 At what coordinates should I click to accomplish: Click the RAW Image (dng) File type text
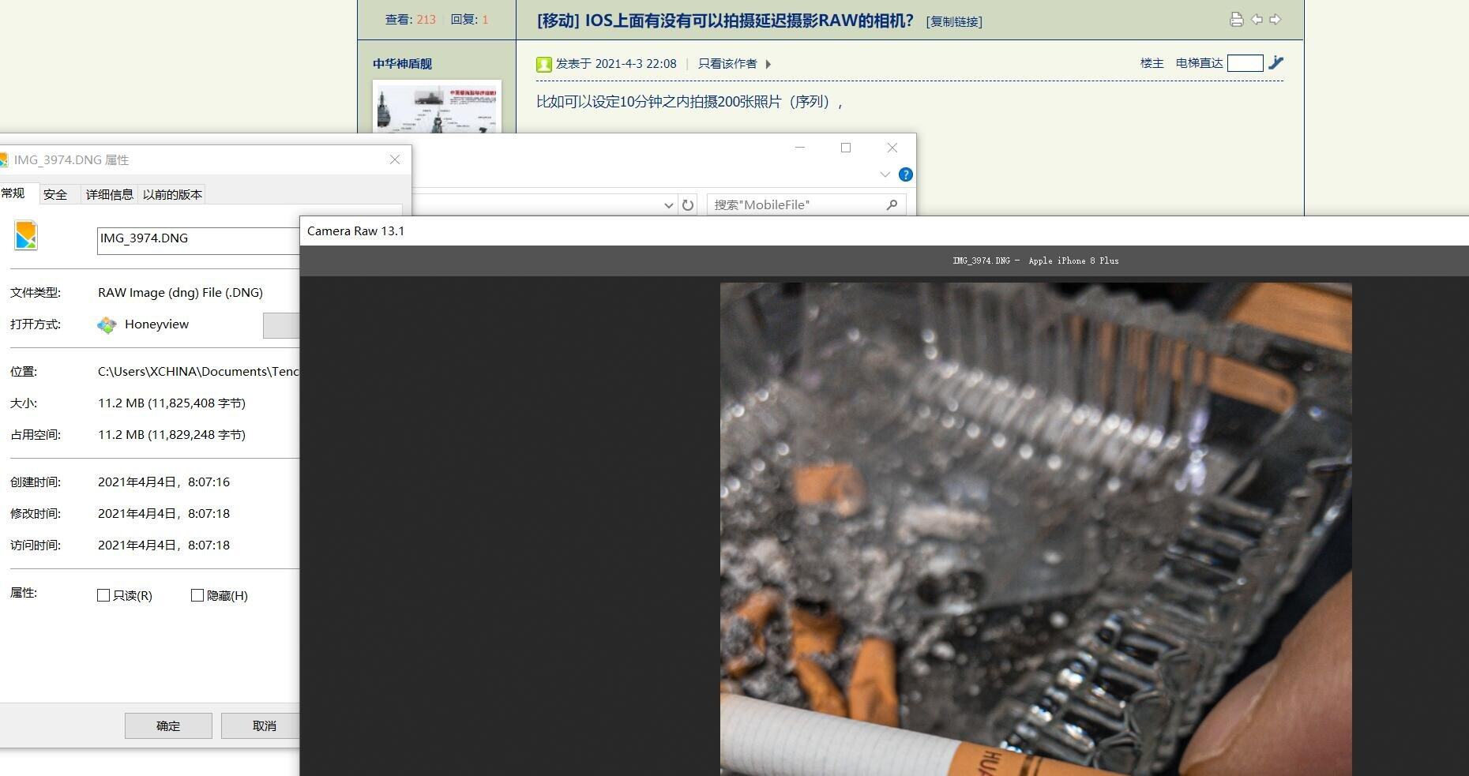pyautogui.click(x=180, y=293)
